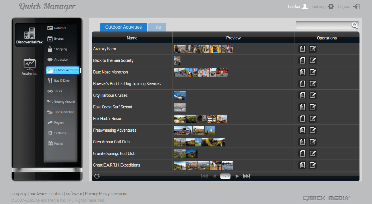Open Transportation in the sidebar
This screenshot has height=204, width=372.
(61, 112)
